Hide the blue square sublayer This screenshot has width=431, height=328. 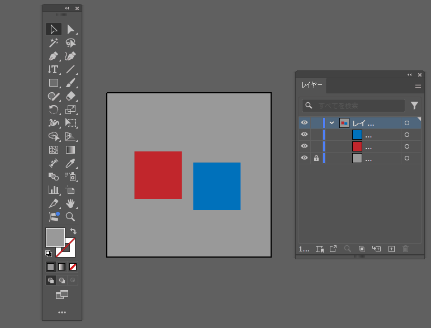pos(304,135)
